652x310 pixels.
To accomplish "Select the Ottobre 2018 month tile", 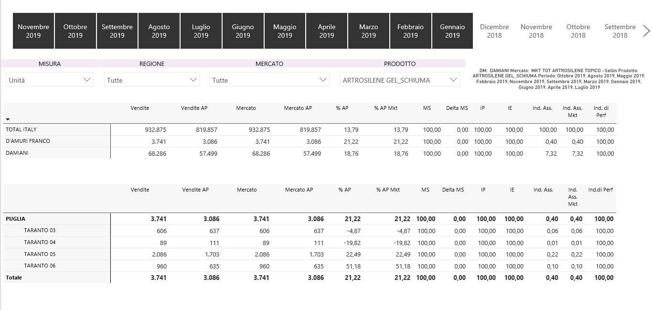I will click(578, 31).
